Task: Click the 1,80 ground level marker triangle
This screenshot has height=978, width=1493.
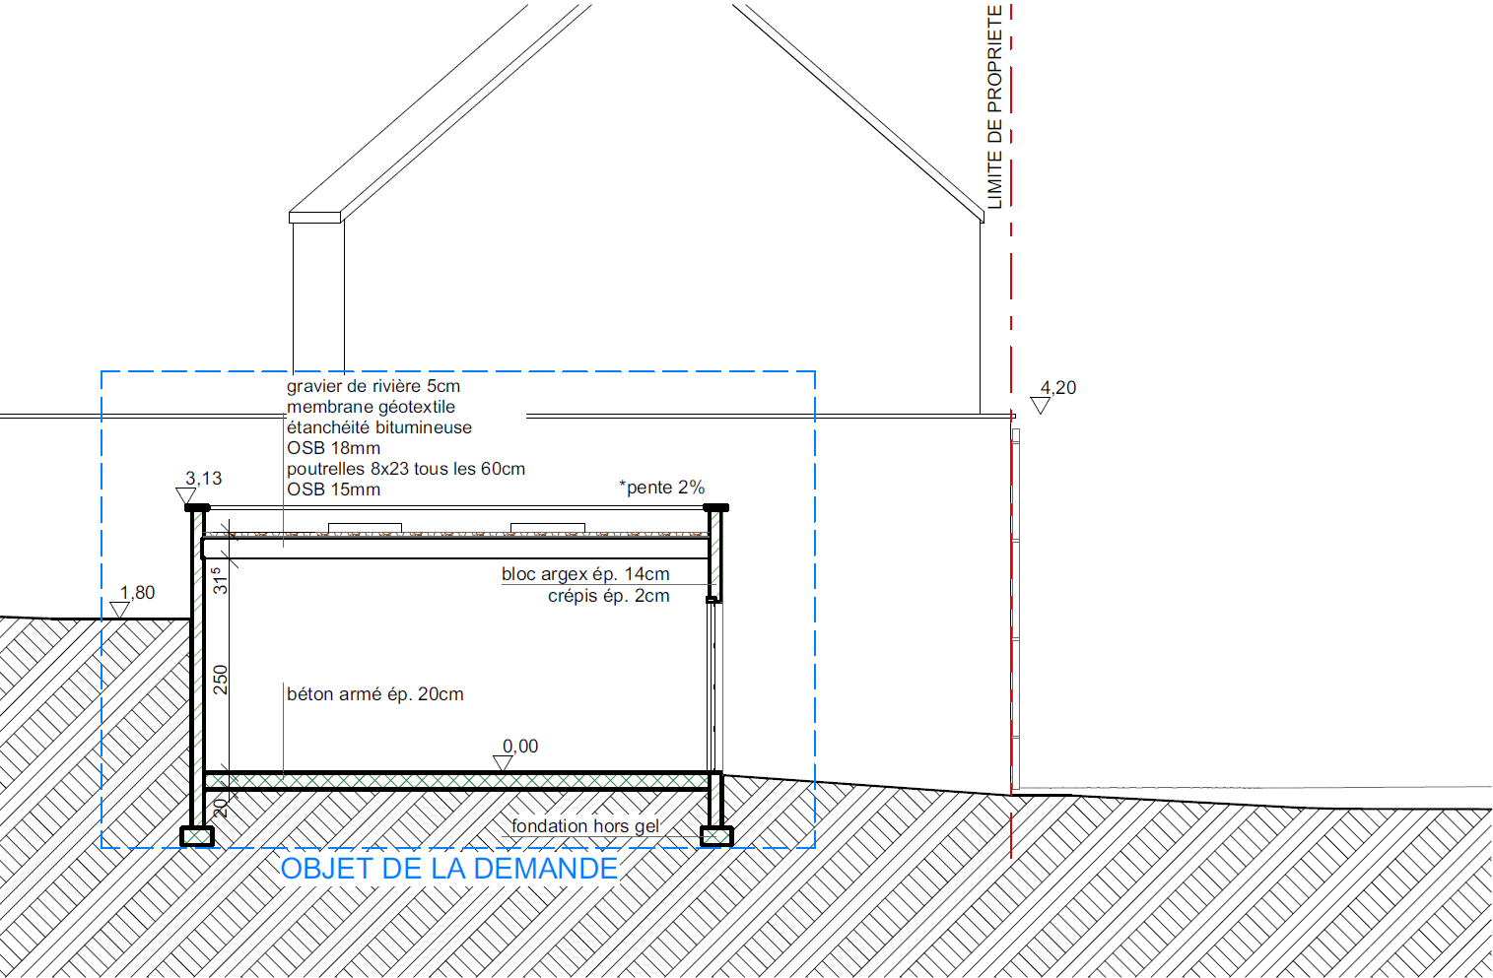Action: (120, 610)
